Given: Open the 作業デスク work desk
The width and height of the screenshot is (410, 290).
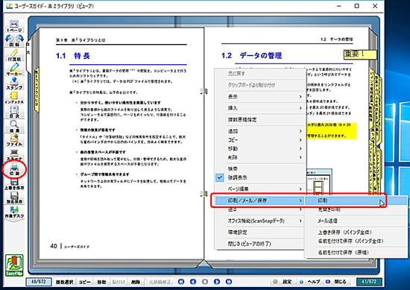Looking at the screenshot, I should [14, 212].
